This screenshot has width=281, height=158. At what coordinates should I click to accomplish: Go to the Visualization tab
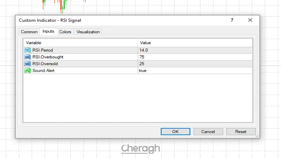click(88, 32)
